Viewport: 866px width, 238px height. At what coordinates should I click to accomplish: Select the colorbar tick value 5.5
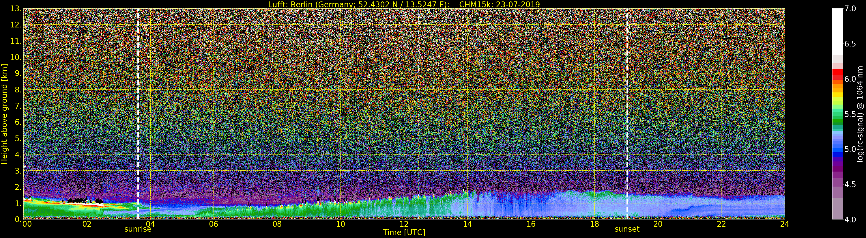[x=850, y=114]
